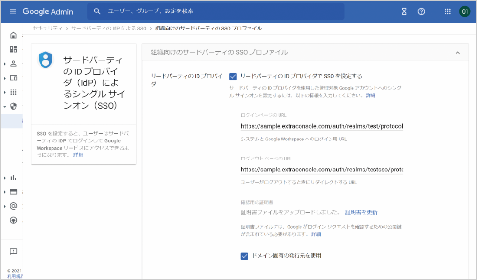Click 証明書を更新 link
This screenshot has width=477, height=280.
click(x=361, y=212)
